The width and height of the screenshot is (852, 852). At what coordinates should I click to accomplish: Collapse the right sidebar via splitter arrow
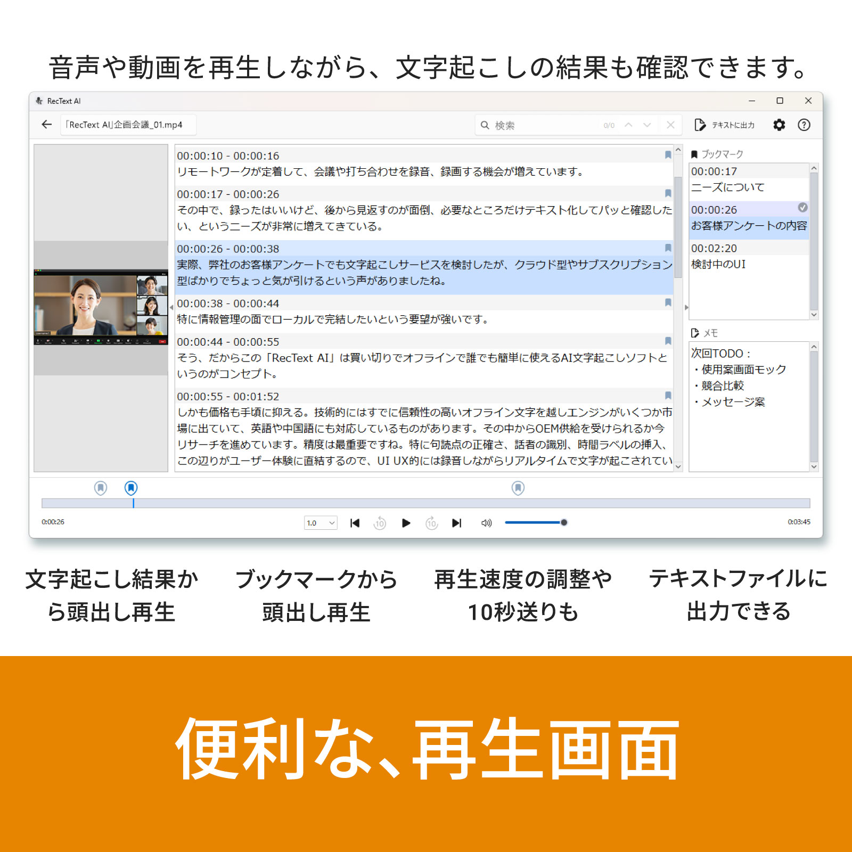pos(686,308)
